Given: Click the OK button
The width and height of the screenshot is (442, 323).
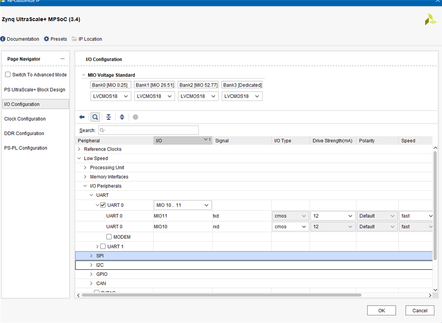Looking at the screenshot, I should coord(381,310).
